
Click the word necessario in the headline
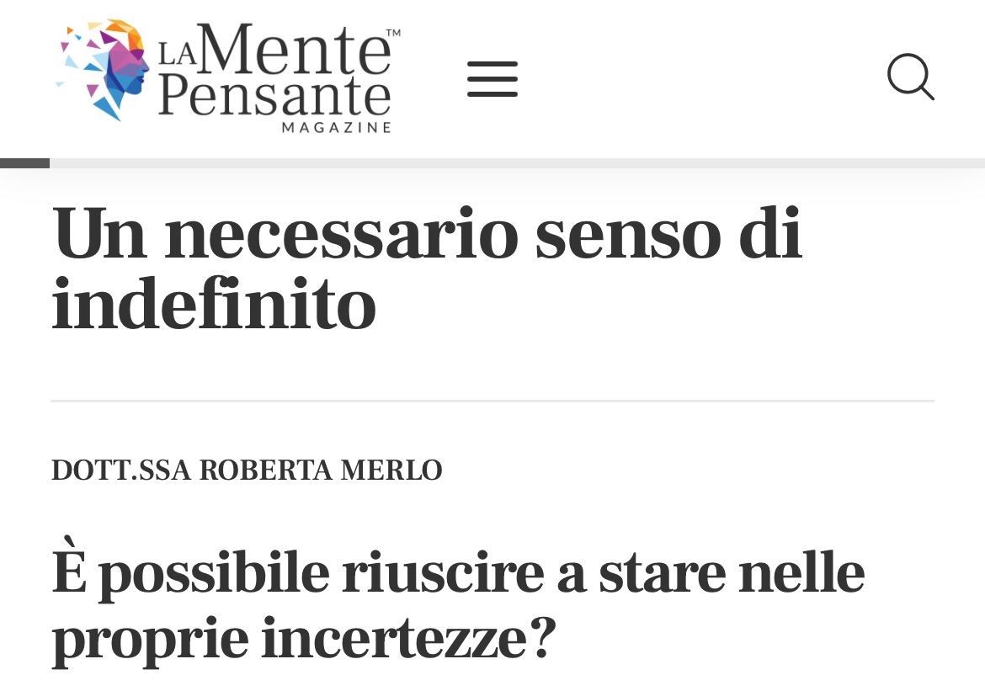[341, 234]
